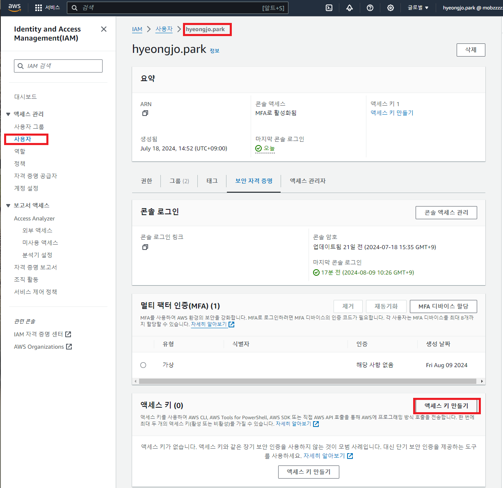503x488 pixels.
Task: Click 액세스 키 만들기 in the section header
Action: pos(446,406)
